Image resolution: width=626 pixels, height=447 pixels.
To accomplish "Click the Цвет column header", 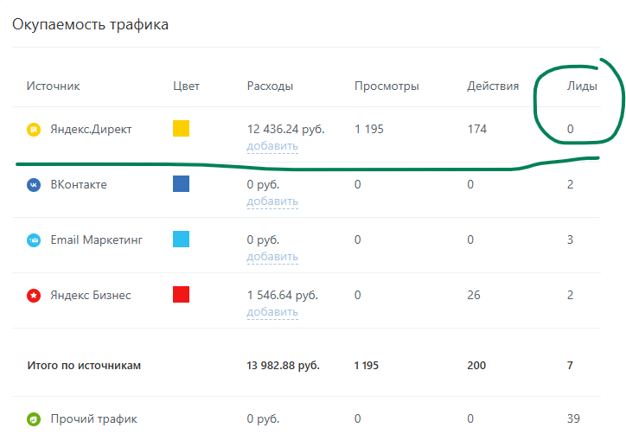I will 186,86.
